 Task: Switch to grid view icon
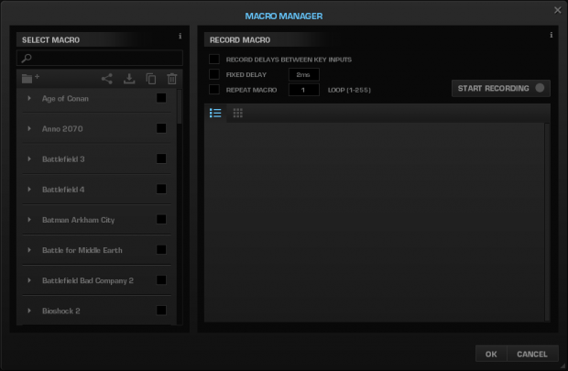point(238,113)
